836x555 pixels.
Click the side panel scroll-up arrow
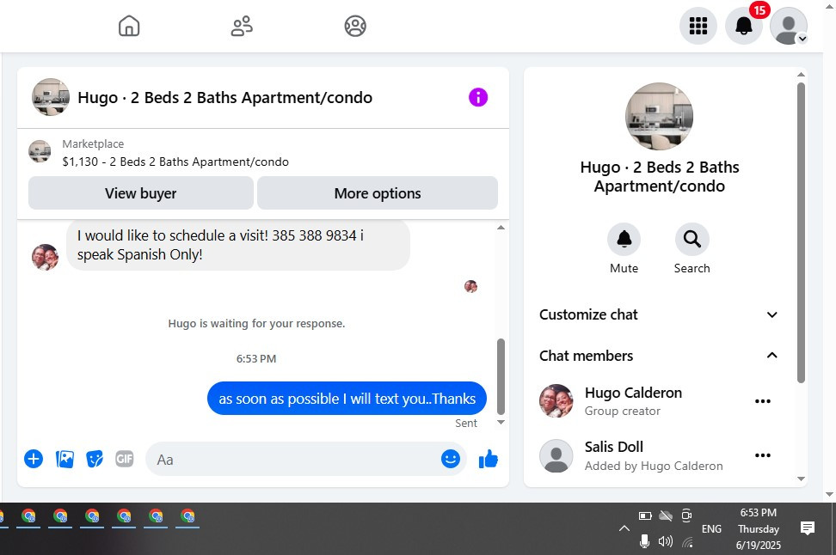click(801, 75)
